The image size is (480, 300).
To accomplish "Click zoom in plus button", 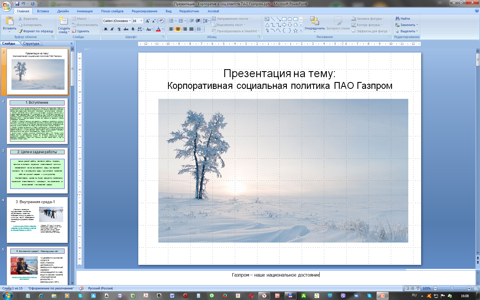I will point(469,288).
